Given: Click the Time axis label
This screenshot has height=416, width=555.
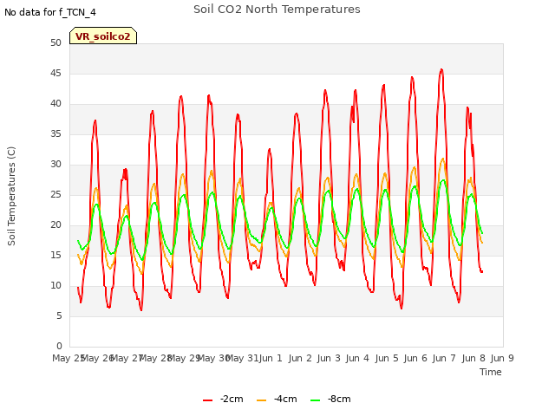Looking at the screenshot, I should point(491,372).
